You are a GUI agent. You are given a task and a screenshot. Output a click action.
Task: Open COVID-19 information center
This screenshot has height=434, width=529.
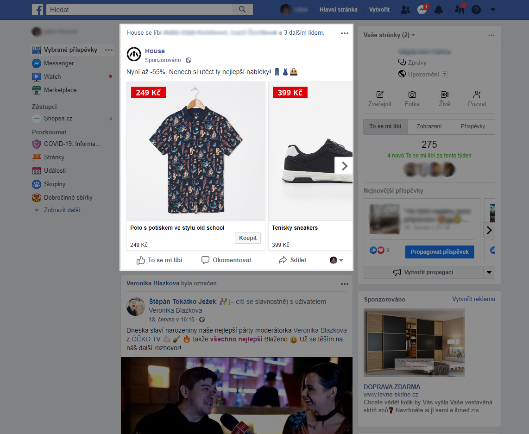click(71, 144)
